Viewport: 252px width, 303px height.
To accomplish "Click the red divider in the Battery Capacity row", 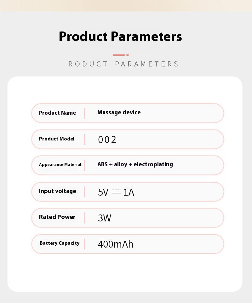I will click(x=85, y=244).
